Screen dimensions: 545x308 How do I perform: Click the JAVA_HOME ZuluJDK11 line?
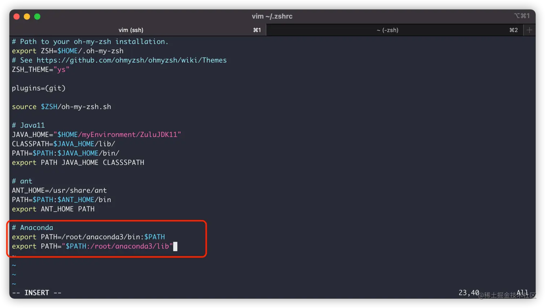96,135
